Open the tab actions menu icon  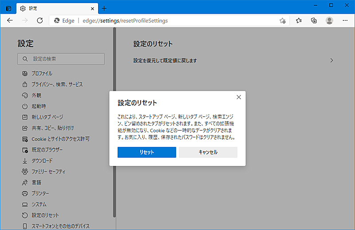8,8
